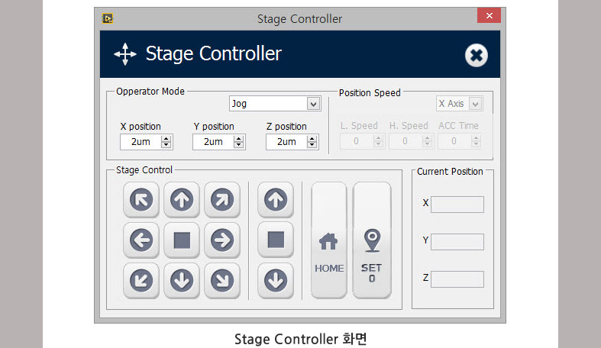Screen dimensions: 601x348
Task: Raise Z axis with up arrow
Action: click(x=276, y=199)
